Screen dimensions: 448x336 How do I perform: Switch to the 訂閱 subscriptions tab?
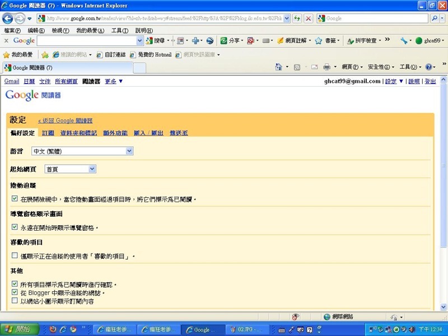point(48,133)
